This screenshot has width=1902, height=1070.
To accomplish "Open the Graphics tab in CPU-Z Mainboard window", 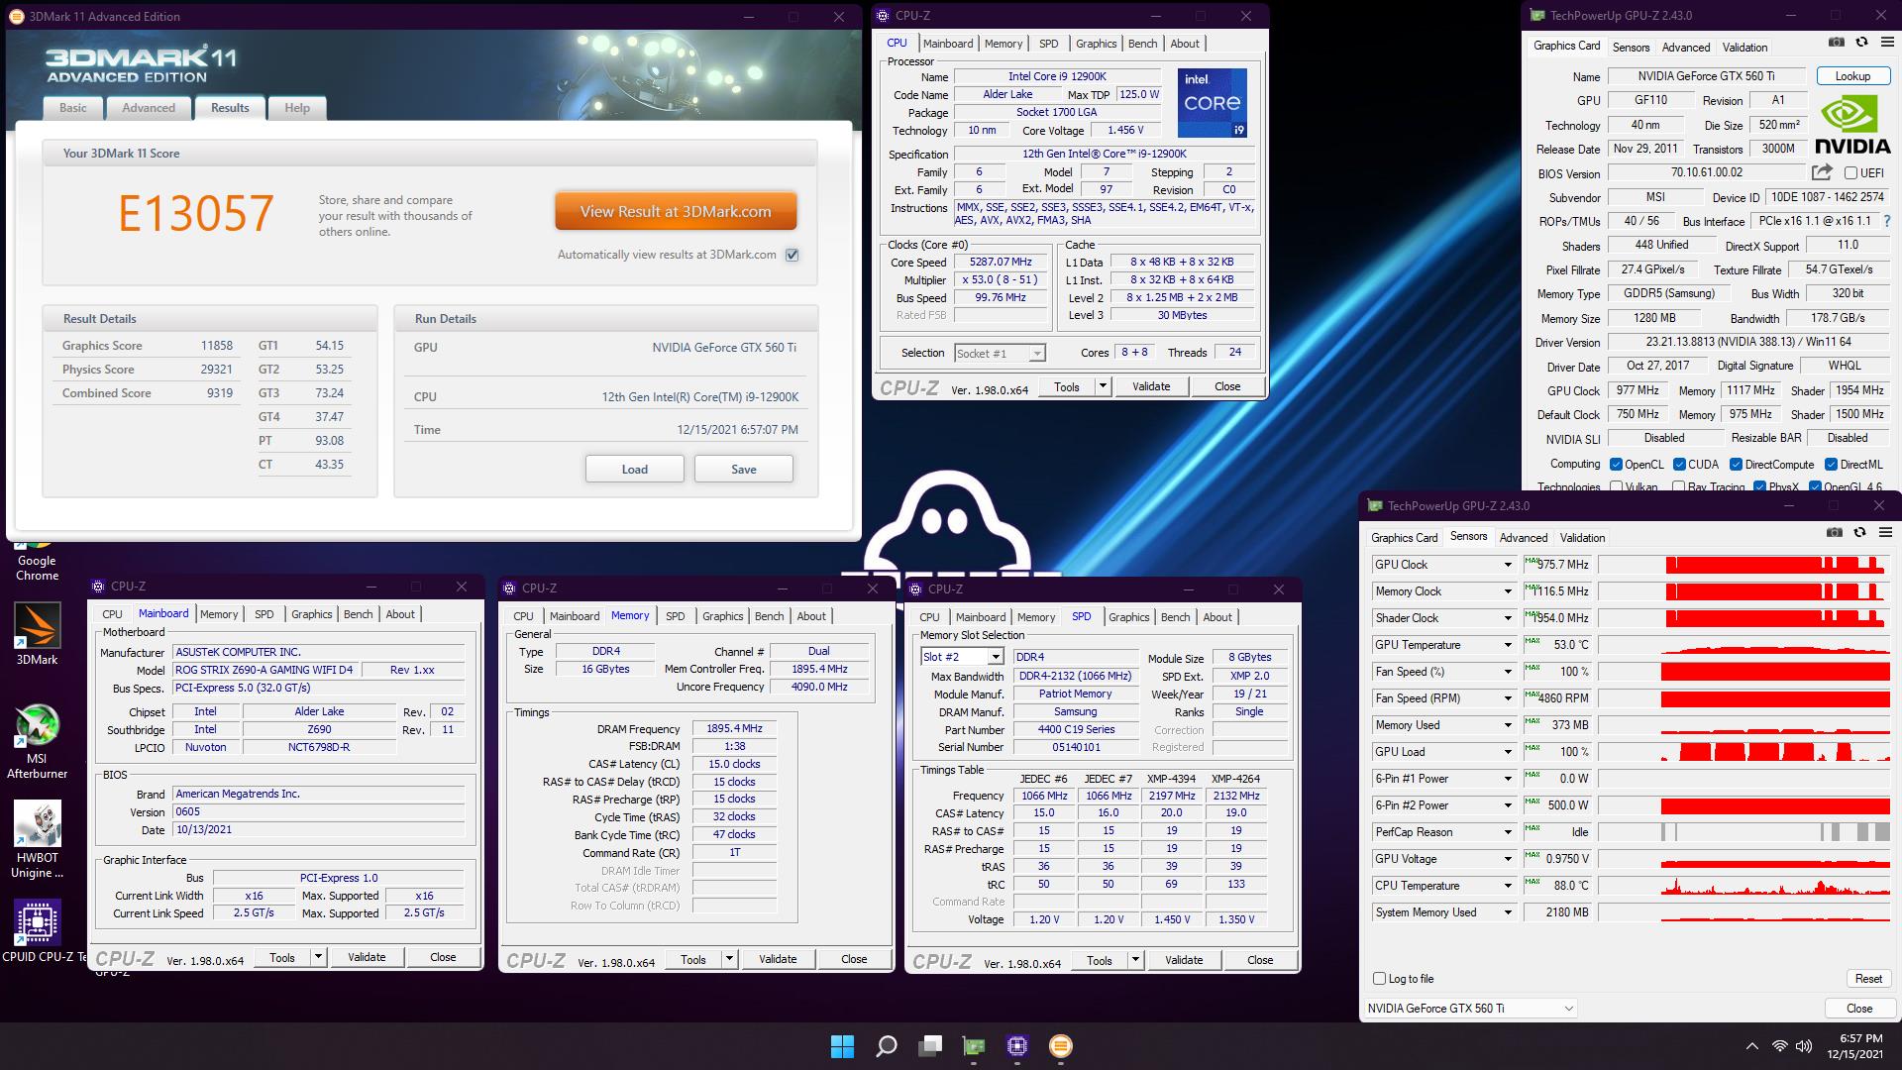I will [311, 614].
